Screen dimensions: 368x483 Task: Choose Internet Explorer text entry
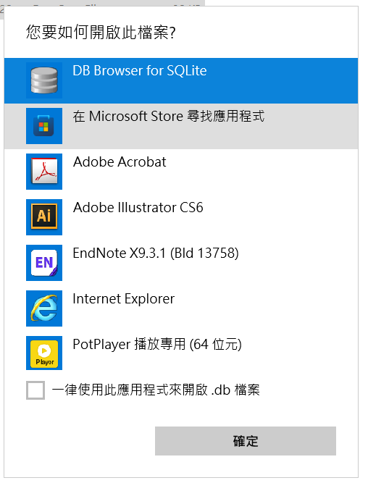tap(124, 299)
